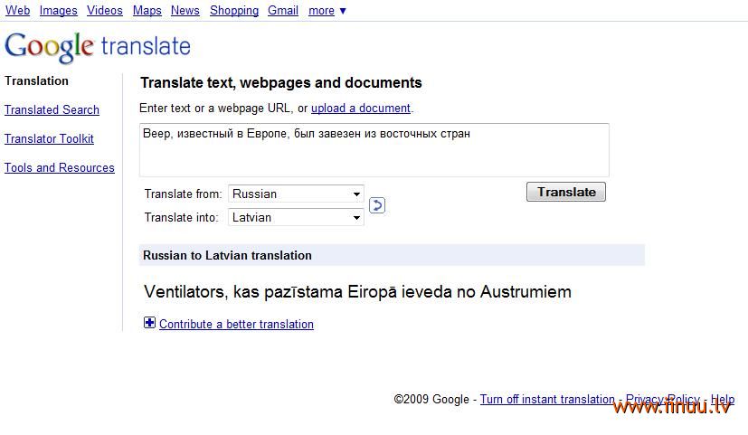Open the more menu arrow
This screenshot has width=748, height=435.
[x=342, y=11]
